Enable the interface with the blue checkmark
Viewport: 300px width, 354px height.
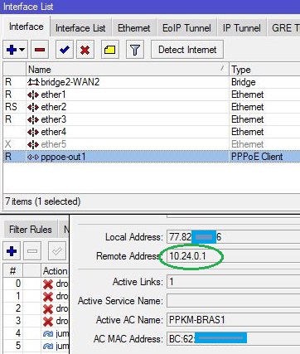pyautogui.click(x=65, y=50)
